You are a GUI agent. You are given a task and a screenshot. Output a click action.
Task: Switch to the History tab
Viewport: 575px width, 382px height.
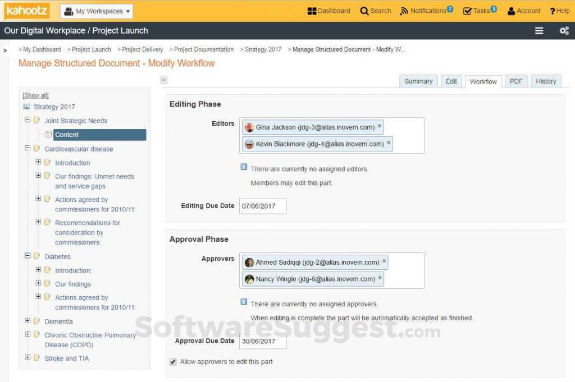(x=546, y=81)
